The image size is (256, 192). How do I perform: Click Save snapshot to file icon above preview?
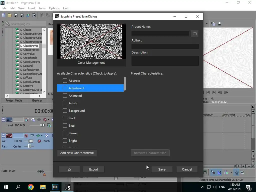click(219, 24)
